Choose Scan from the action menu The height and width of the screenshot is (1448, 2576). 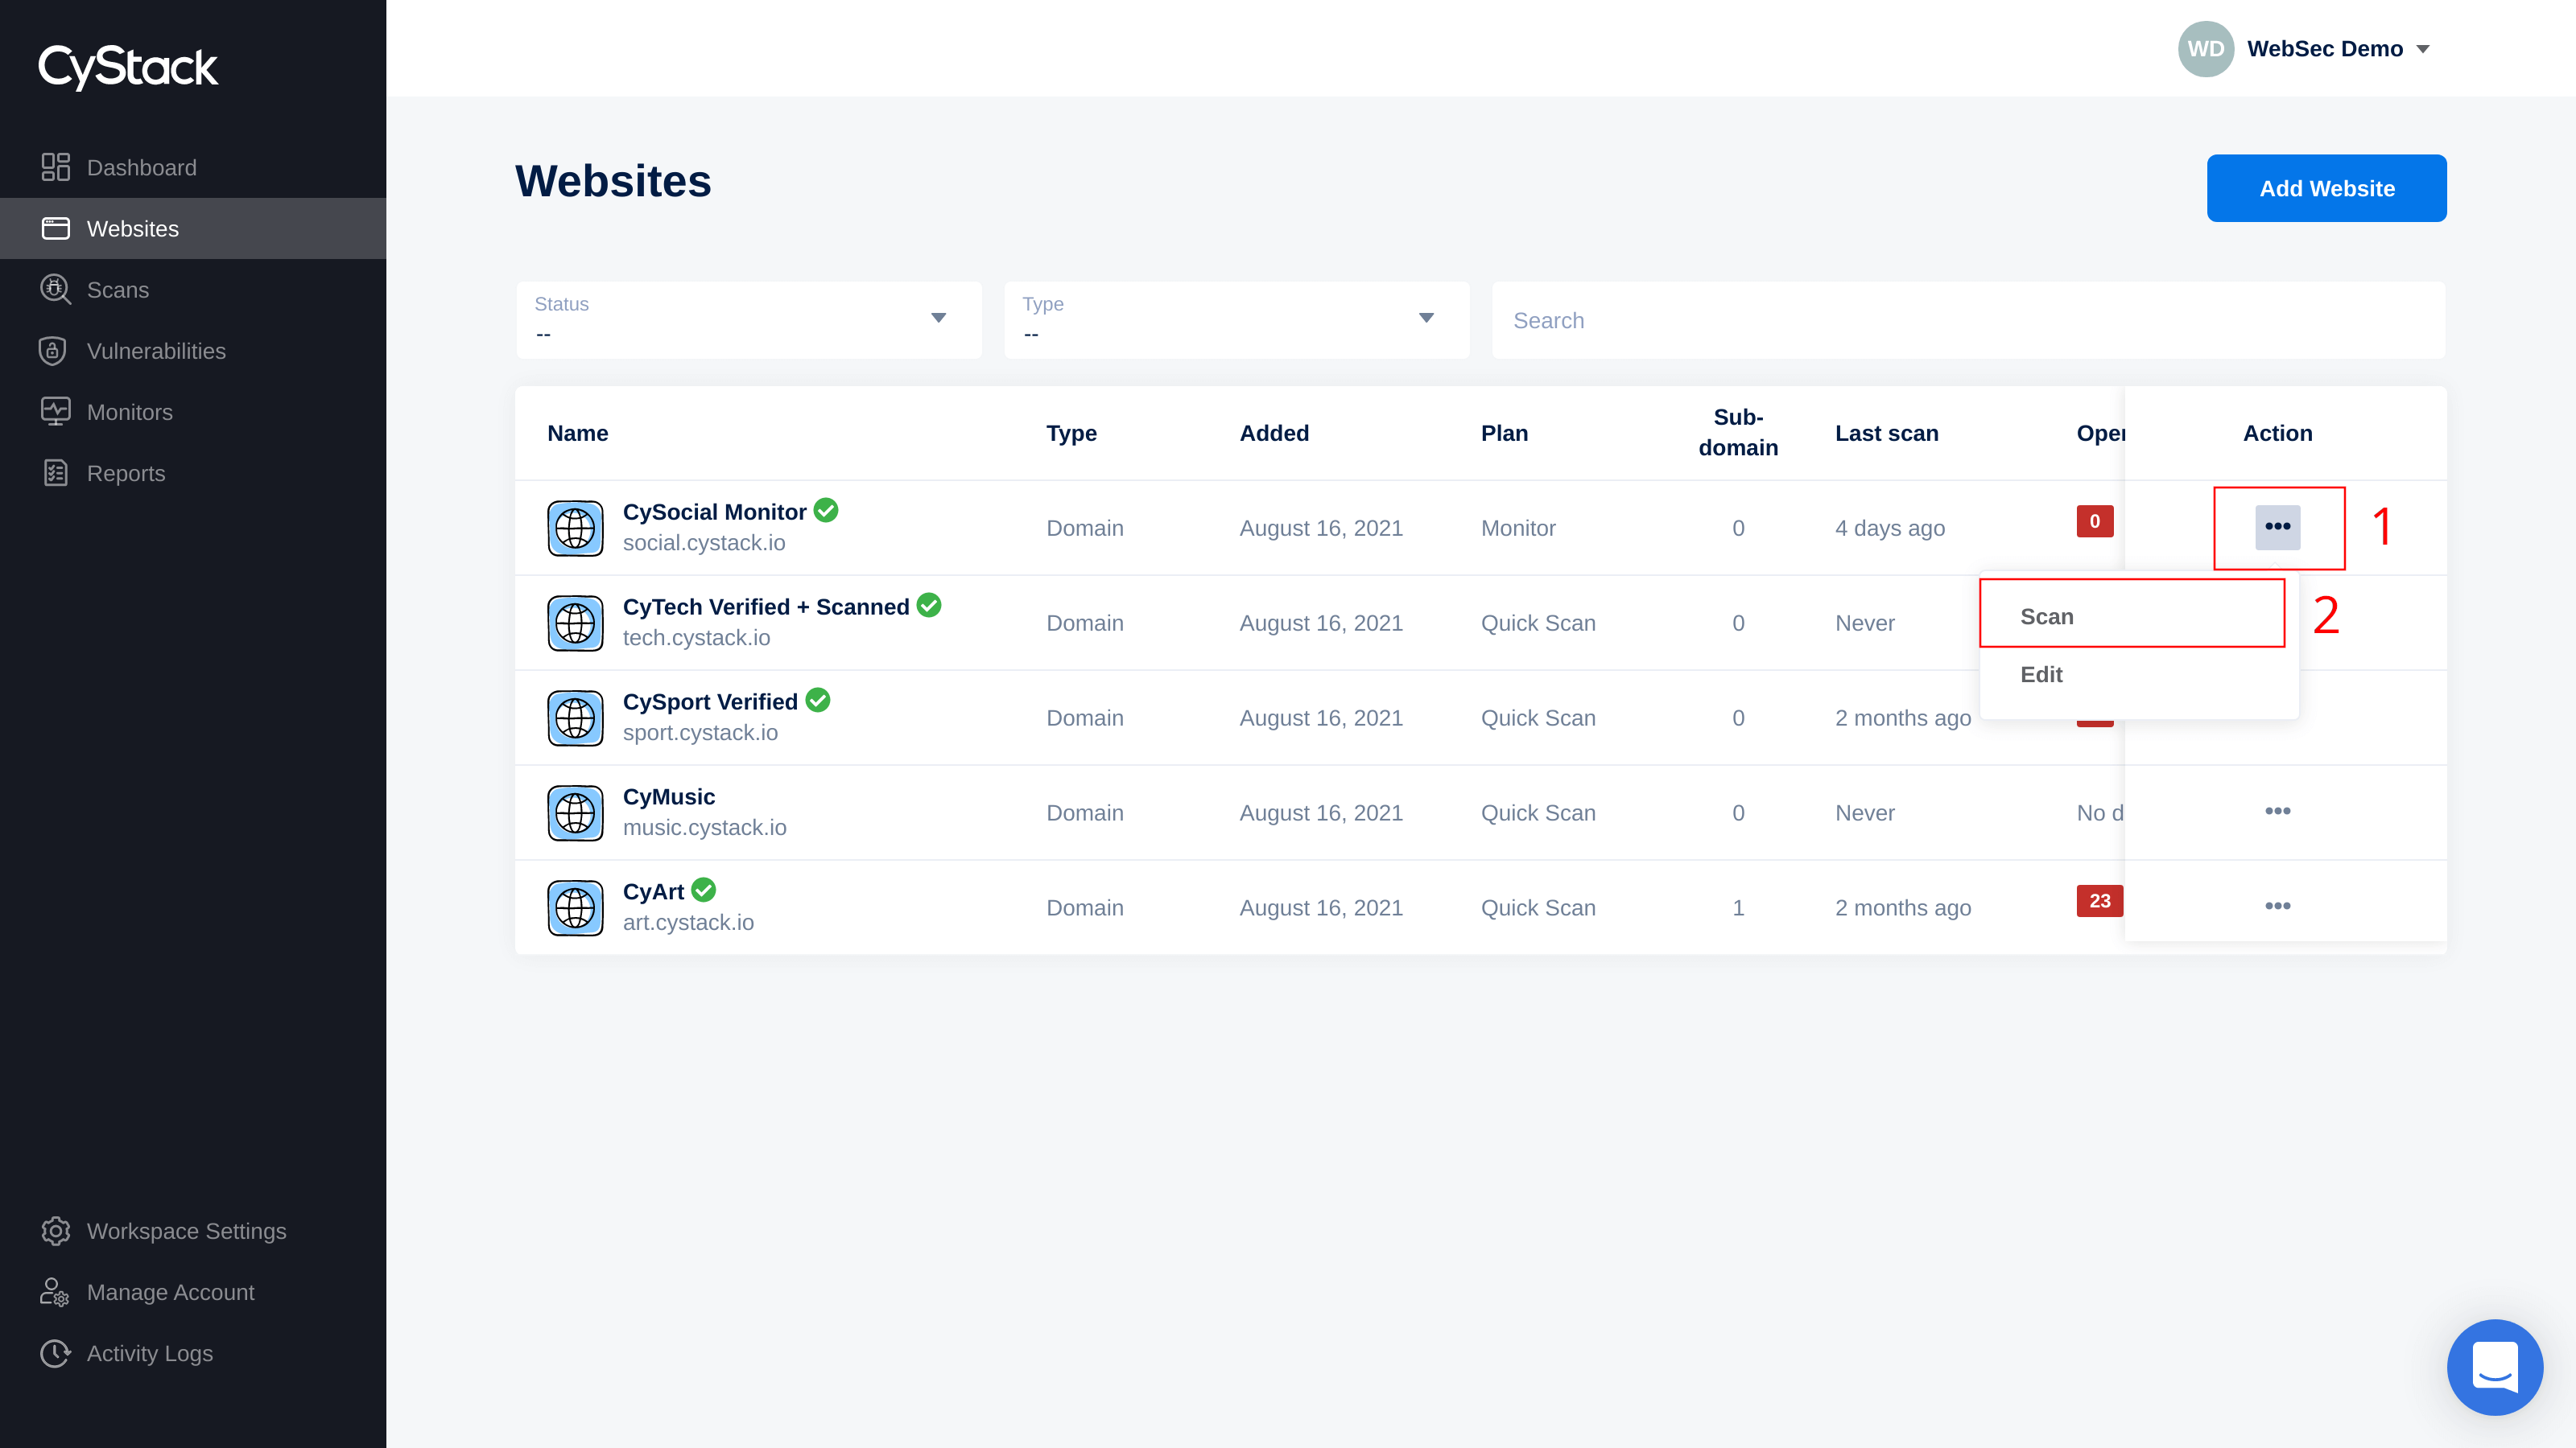coord(2132,616)
